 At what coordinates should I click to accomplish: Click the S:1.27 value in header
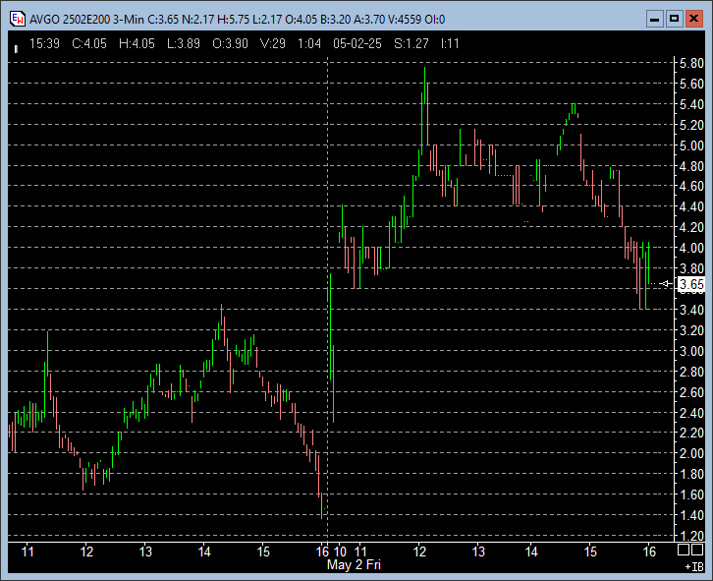coord(411,43)
